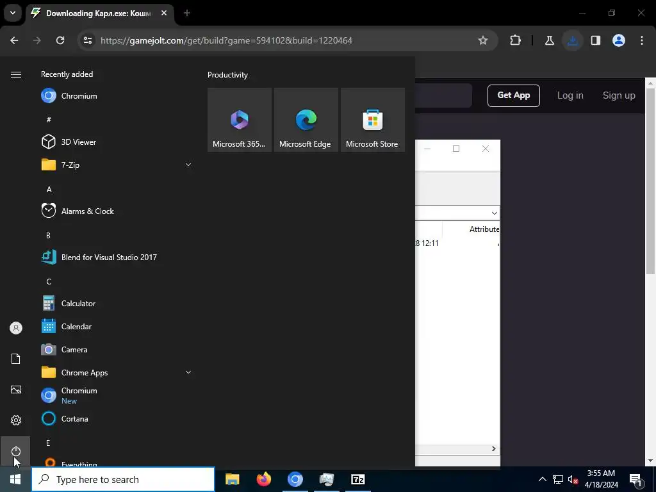Reload the gamejolt page
Viewport: 656px width, 492px height.
click(60, 40)
